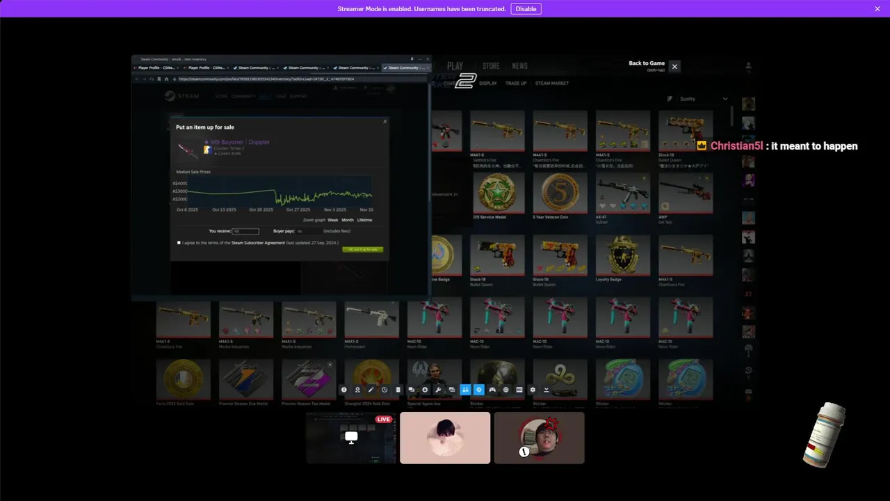
Task: Open the notes pencil icon in overlay toolbar
Action: click(x=371, y=390)
